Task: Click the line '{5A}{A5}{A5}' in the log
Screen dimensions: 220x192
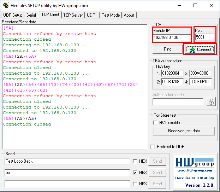Action: [20, 118]
